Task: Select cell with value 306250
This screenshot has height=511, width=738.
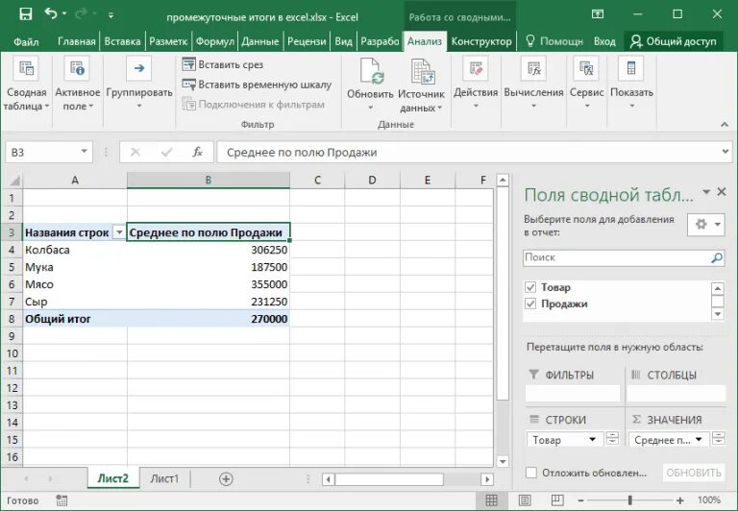Action: 208,250
